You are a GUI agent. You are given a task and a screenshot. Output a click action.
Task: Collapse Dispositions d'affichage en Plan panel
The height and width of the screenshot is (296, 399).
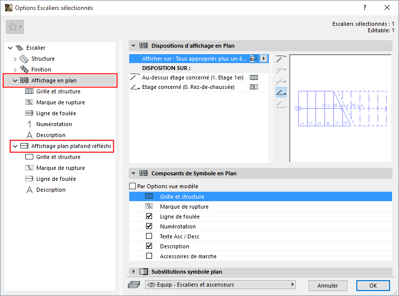pos(133,46)
